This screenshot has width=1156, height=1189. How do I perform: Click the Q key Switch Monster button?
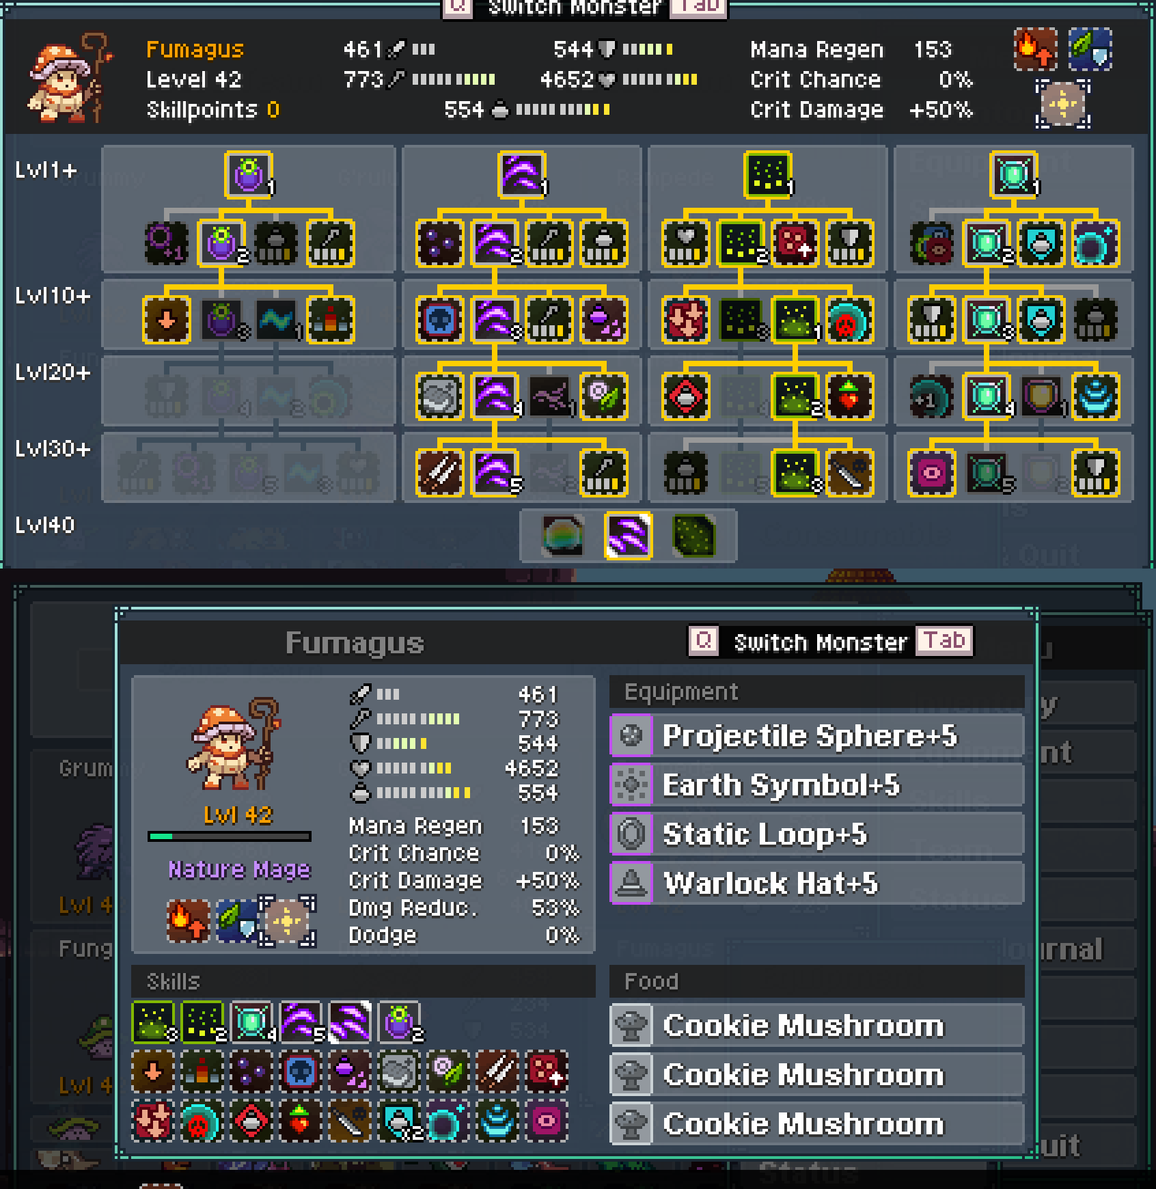tap(704, 641)
